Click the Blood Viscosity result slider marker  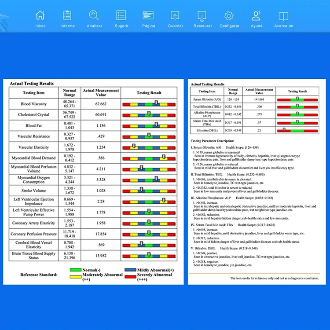click(156, 103)
